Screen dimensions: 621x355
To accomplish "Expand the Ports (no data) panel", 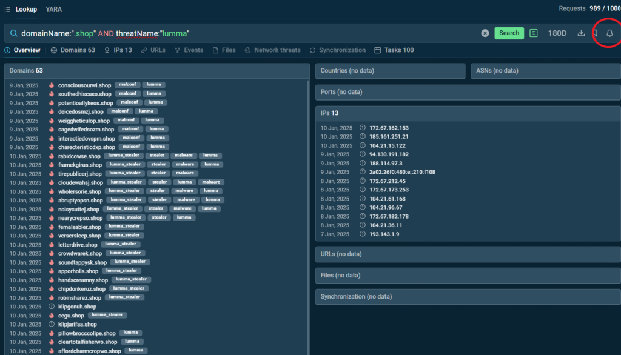I will pyautogui.click(x=468, y=92).
